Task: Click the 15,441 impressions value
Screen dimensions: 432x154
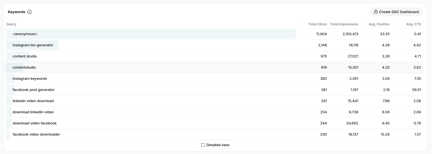Action: (x=353, y=101)
